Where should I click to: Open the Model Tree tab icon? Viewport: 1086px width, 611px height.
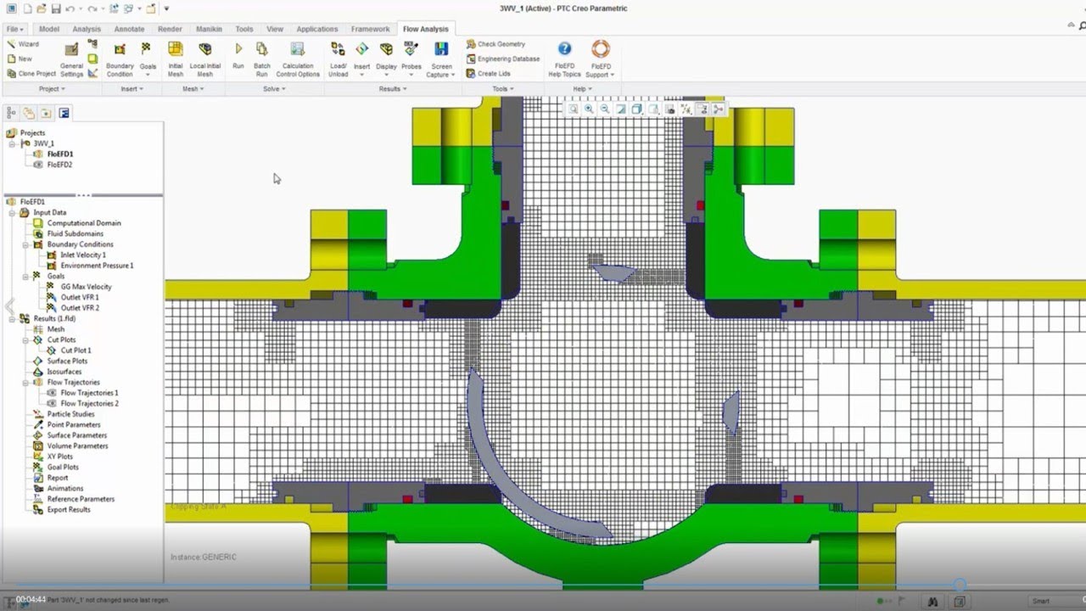(12, 112)
